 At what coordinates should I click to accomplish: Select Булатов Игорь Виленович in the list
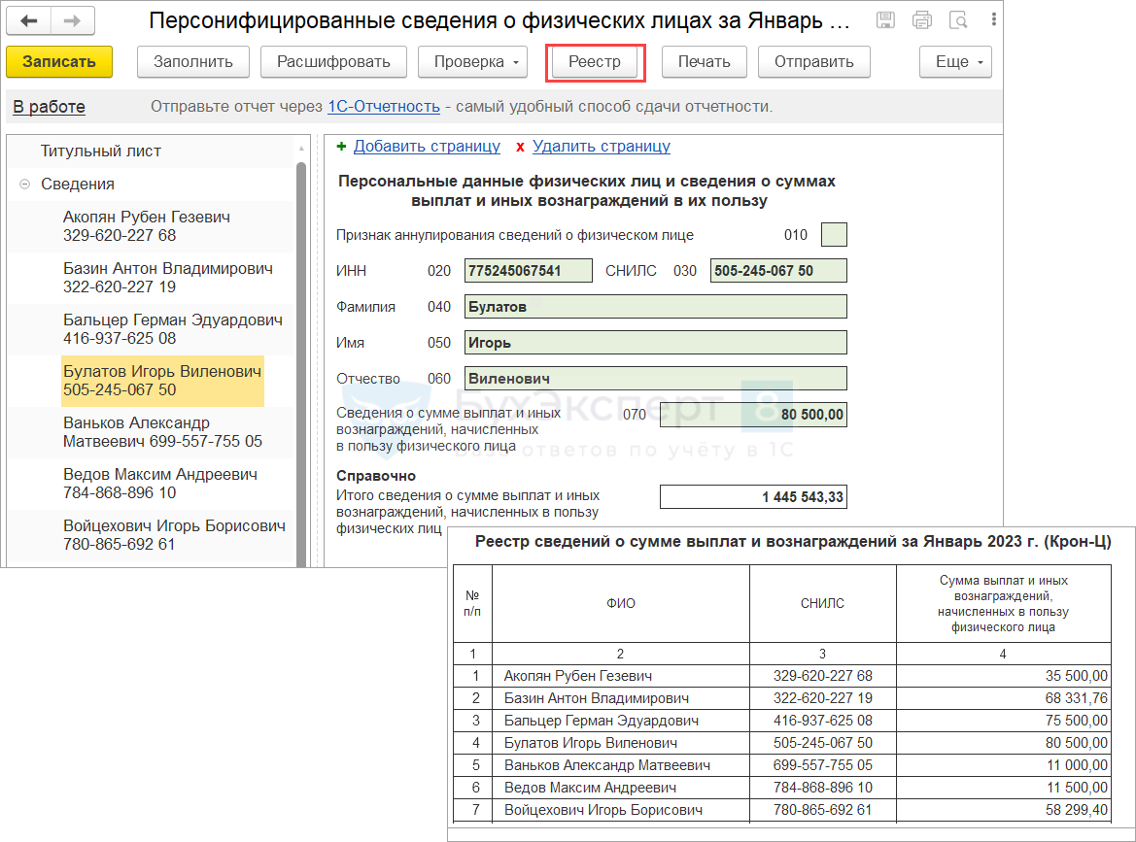(x=162, y=380)
